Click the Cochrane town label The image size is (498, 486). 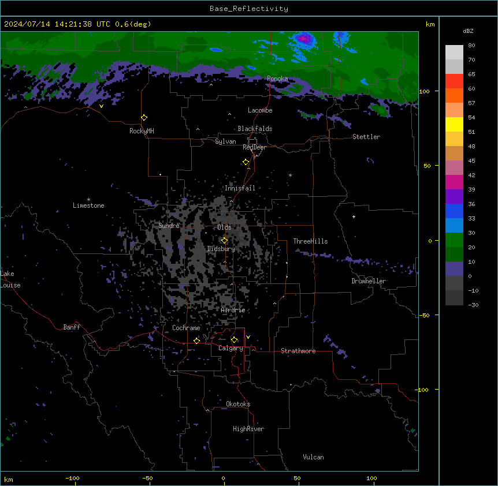[186, 328]
